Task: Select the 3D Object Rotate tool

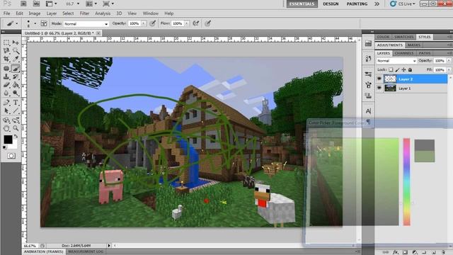Action: tap(6, 120)
